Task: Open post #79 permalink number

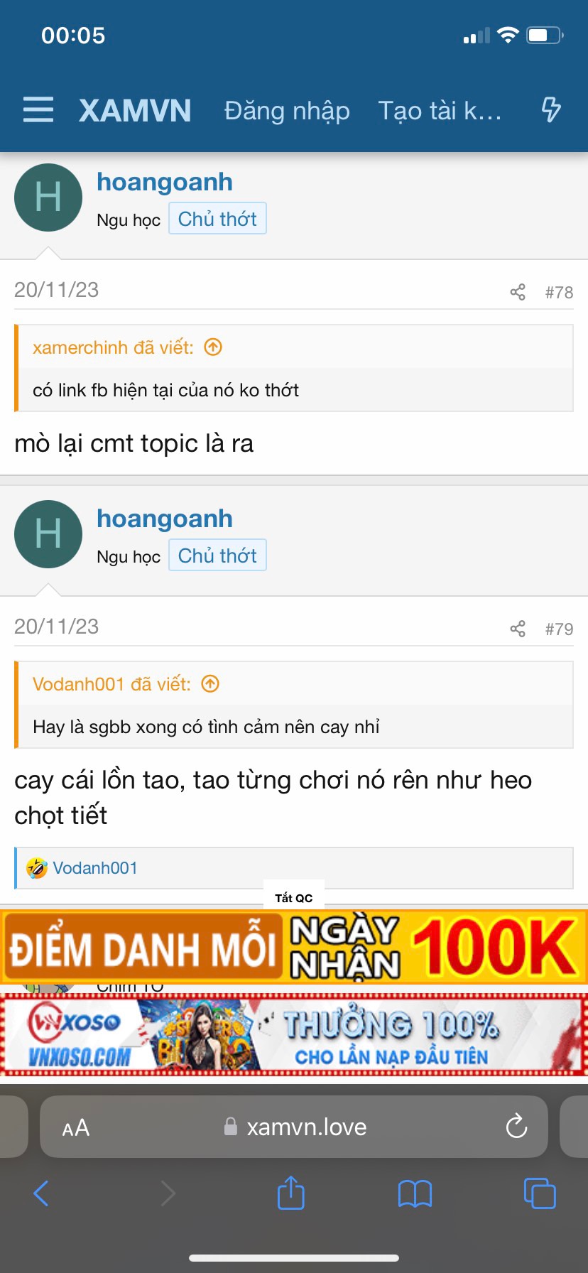Action: click(x=559, y=629)
